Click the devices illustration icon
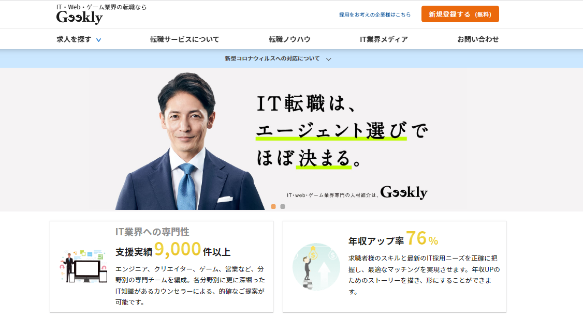583x318 pixels. click(84, 266)
